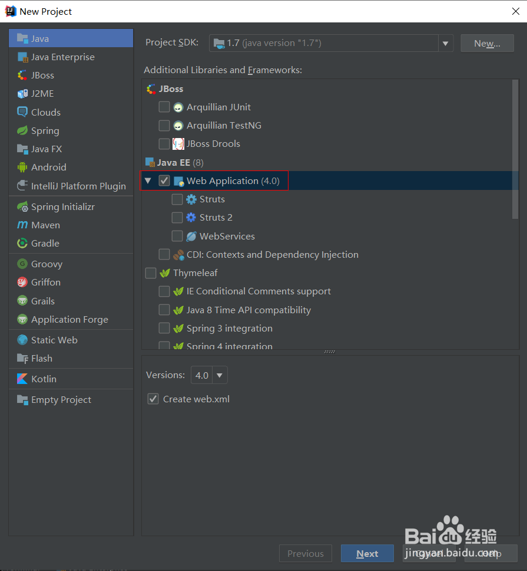Click the Griffon icon
The image size is (527, 571).
22,282
